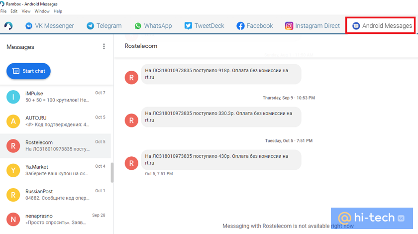The height and width of the screenshot is (234, 418).
Task: Click the Messages heading in sidebar
Action: (x=20, y=47)
